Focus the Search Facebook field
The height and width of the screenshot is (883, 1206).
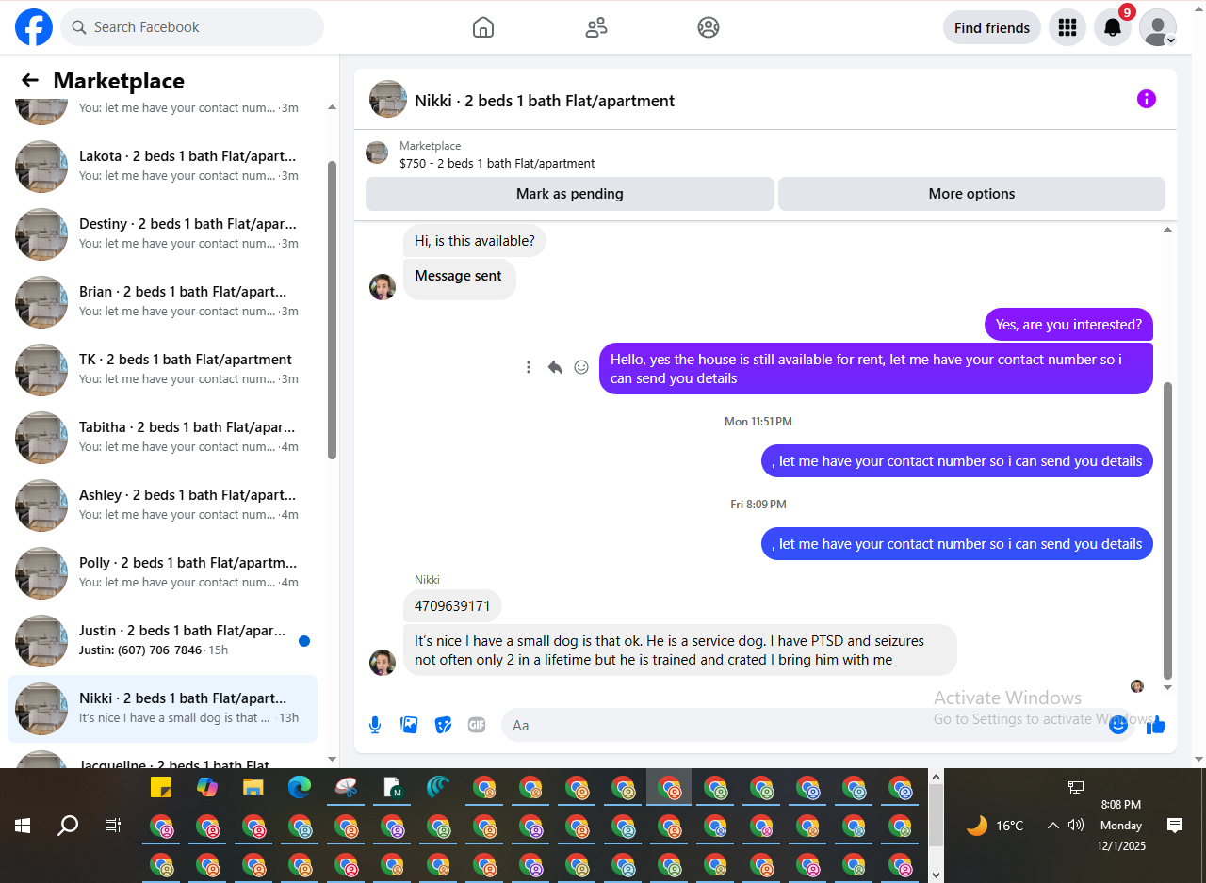click(x=192, y=27)
